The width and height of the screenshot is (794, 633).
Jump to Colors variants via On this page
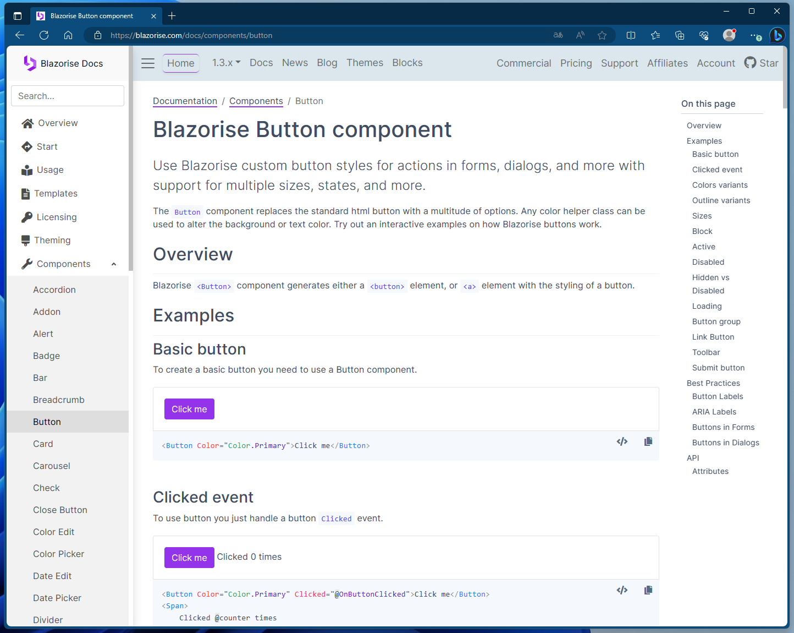tap(720, 185)
